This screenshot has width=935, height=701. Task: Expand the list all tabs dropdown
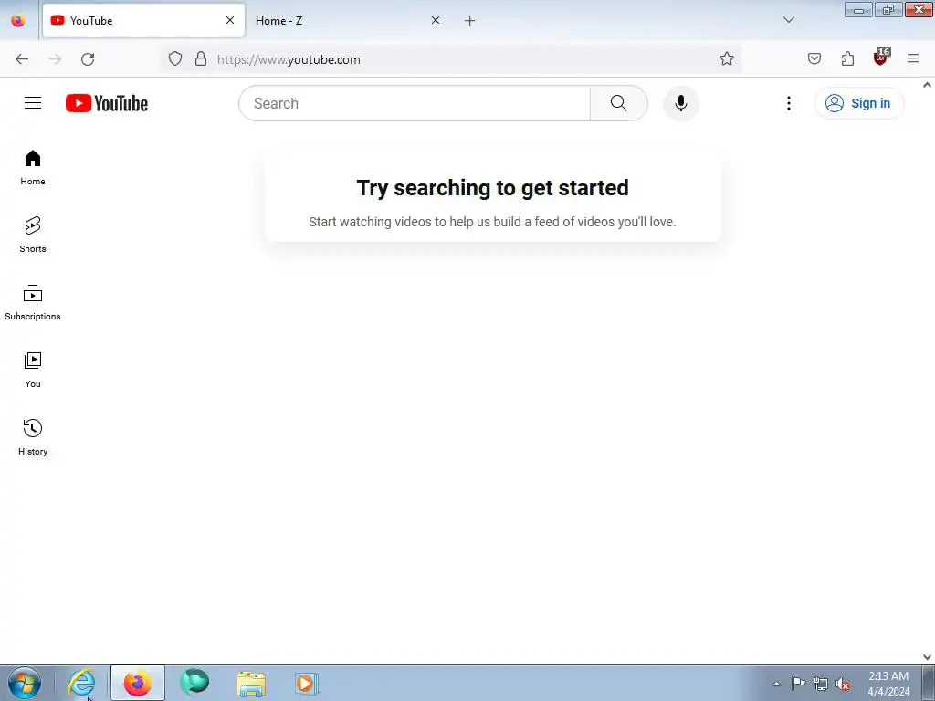(788, 20)
